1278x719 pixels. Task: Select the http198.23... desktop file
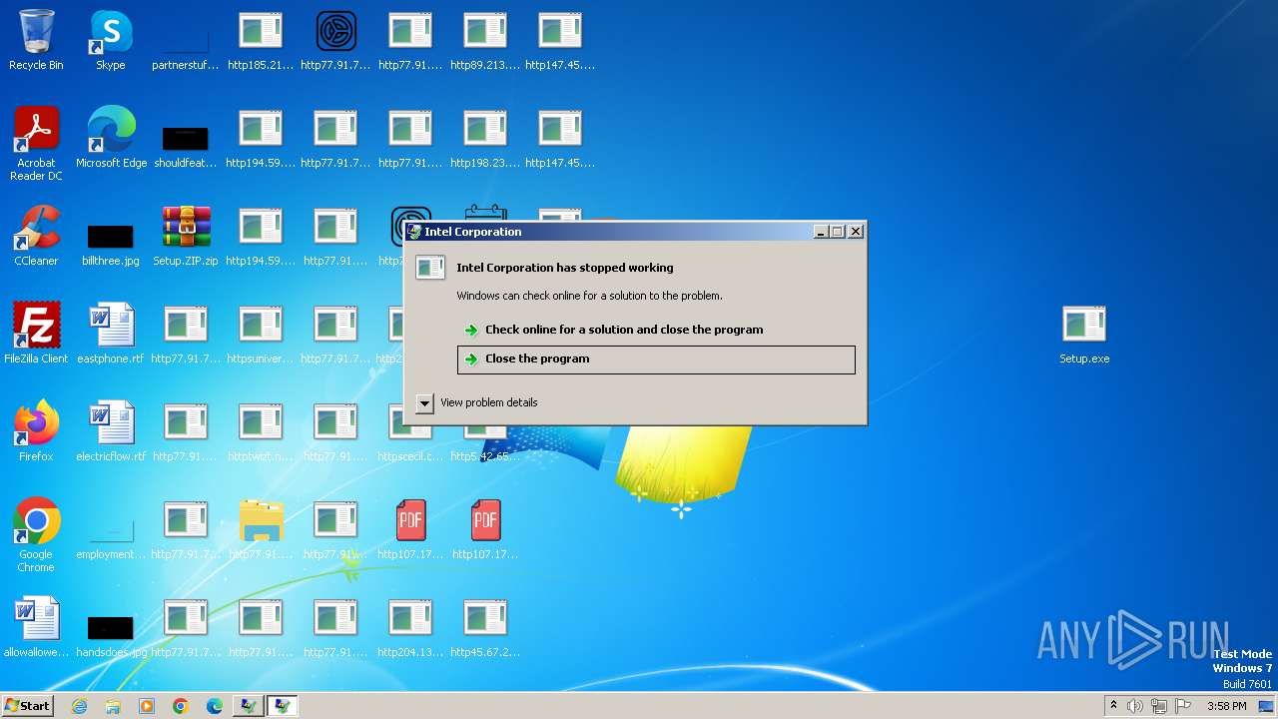click(x=485, y=139)
